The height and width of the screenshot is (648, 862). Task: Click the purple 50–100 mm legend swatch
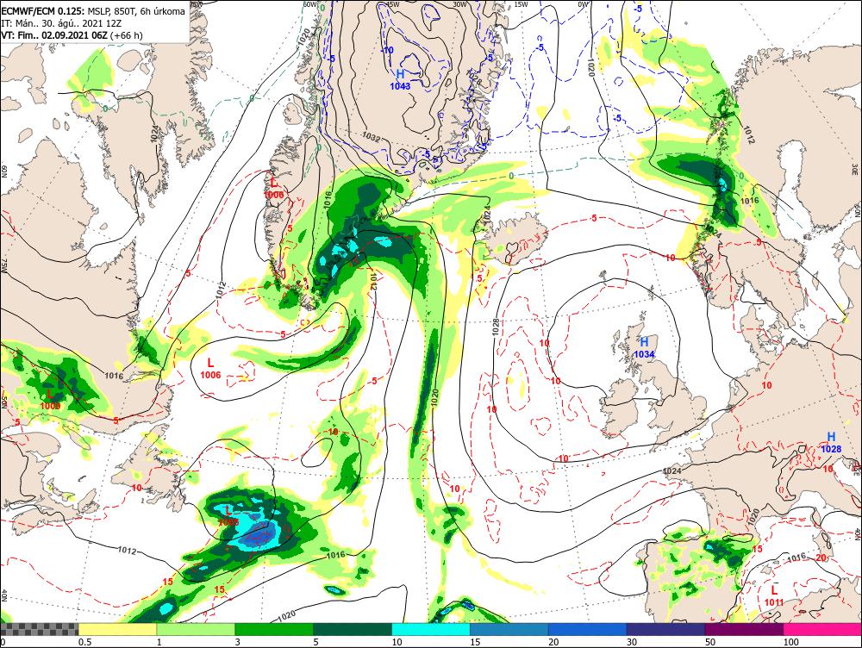click(x=745, y=629)
